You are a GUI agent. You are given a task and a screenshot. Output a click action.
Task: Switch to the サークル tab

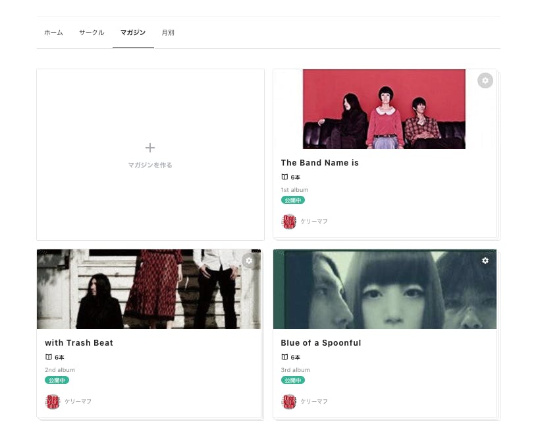tap(92, 32)
